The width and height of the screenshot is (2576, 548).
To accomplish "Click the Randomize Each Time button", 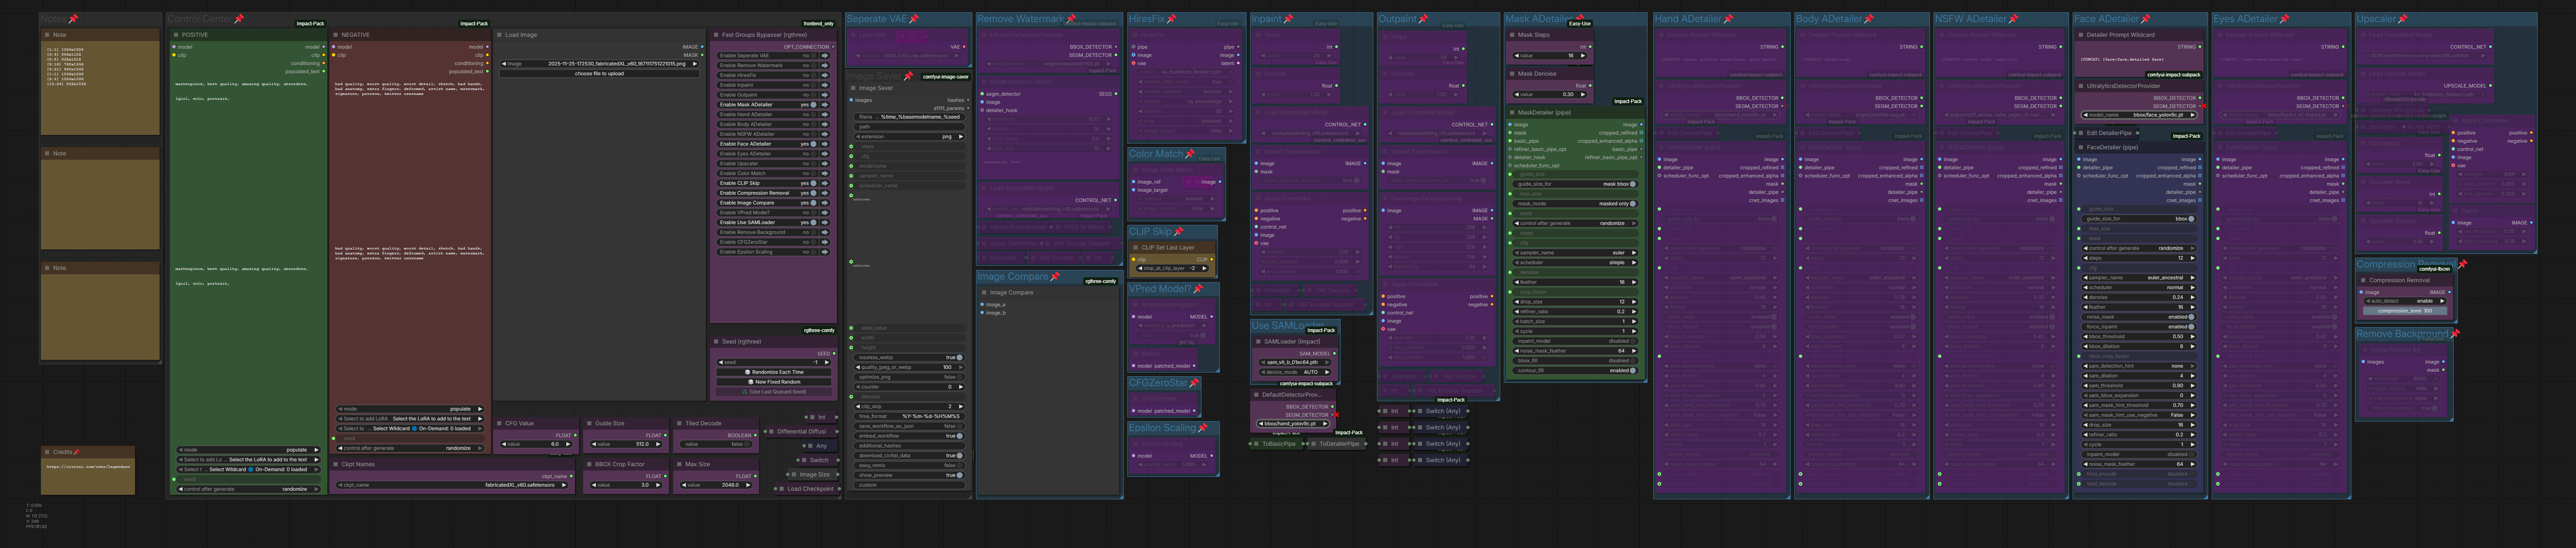I will (774, 372).
